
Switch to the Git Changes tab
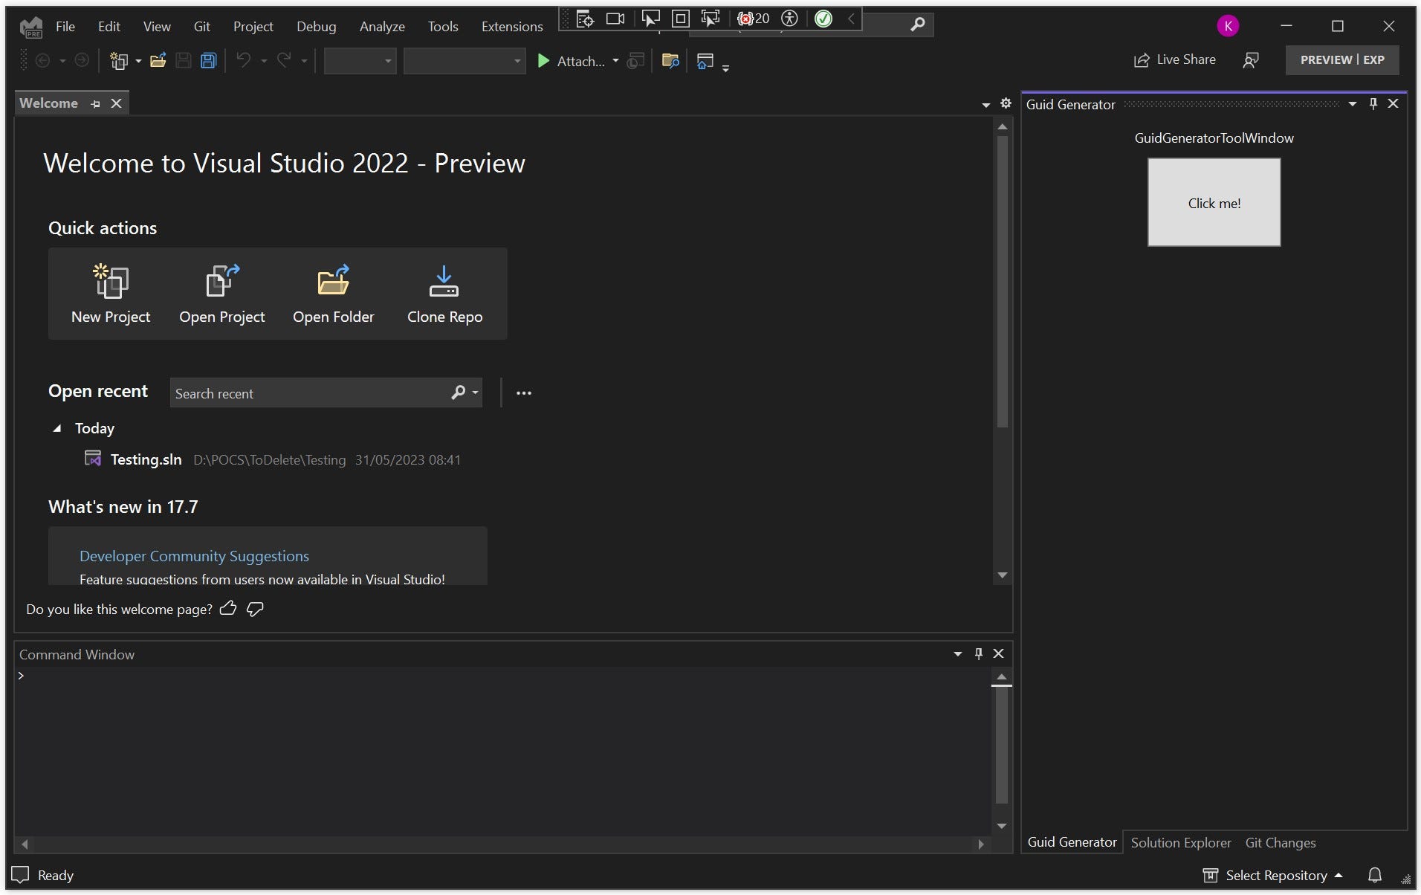tap(1281, 842)
